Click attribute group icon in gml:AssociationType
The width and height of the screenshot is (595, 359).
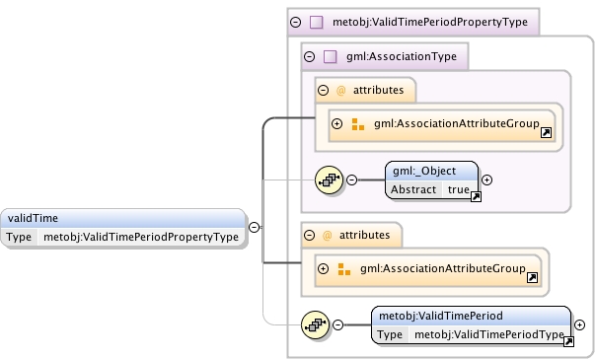point(358,124)
